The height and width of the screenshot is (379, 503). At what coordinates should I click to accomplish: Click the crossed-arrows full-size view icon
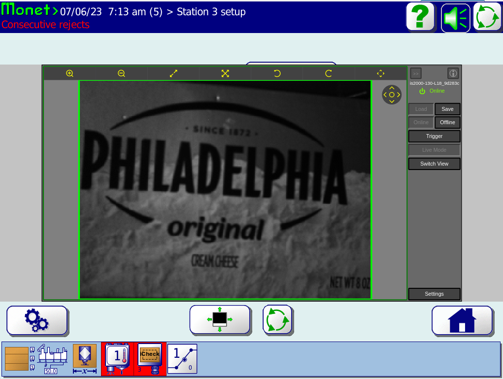(x=225, y=73)
